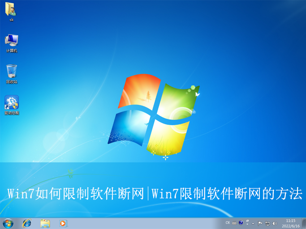Launch Windows Media Player from the taskbar
The image size is (306, 229).
[63, 223]
